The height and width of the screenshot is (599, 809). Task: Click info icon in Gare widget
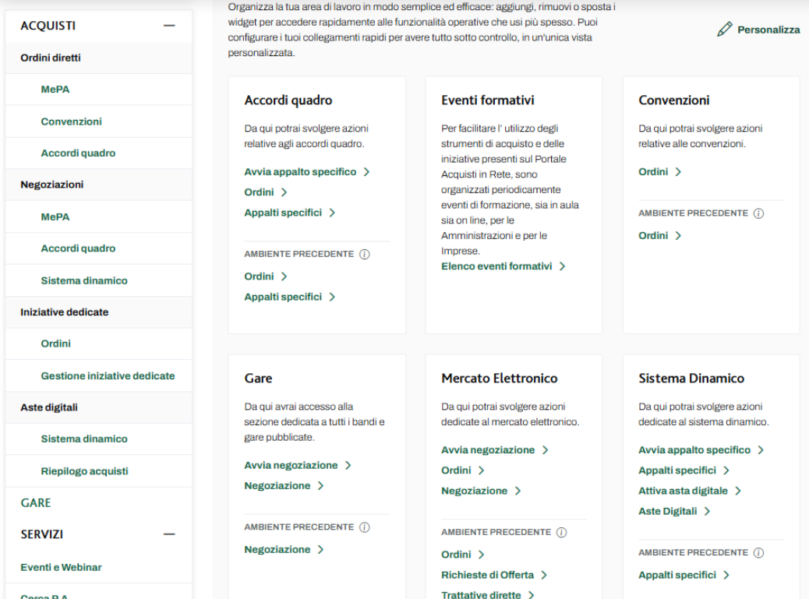click(364, 527)
